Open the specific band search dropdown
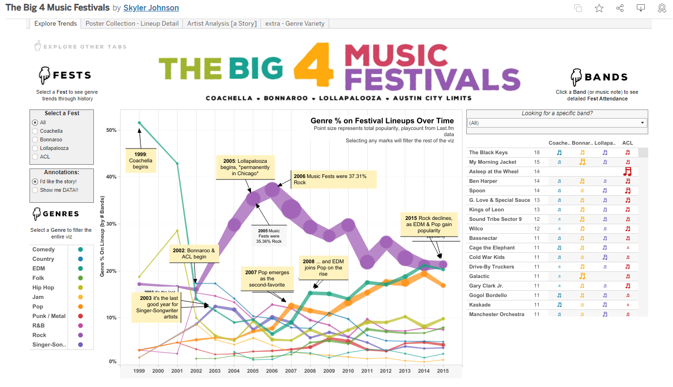673x387 pixels. (x=557, y=123)
